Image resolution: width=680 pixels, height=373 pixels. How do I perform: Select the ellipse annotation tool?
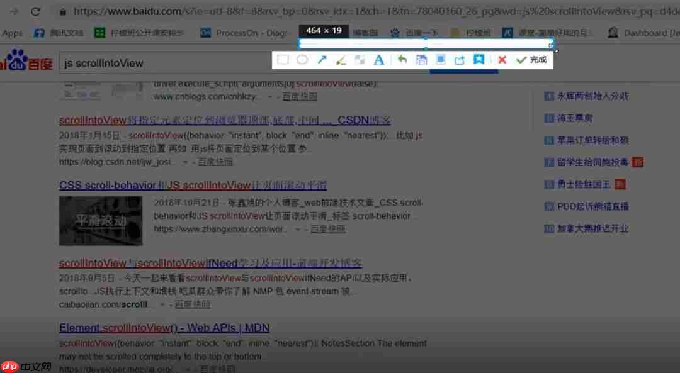point(303,60)
